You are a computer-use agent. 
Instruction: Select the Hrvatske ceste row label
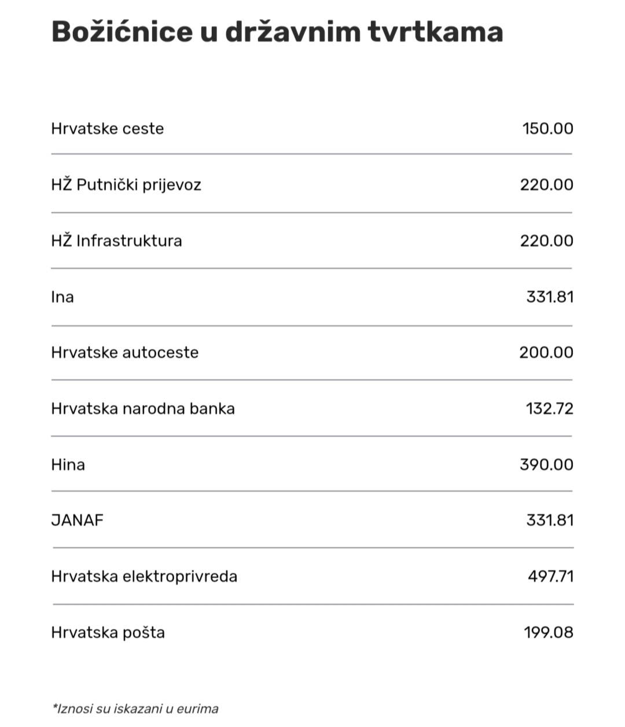coord(108,128)
